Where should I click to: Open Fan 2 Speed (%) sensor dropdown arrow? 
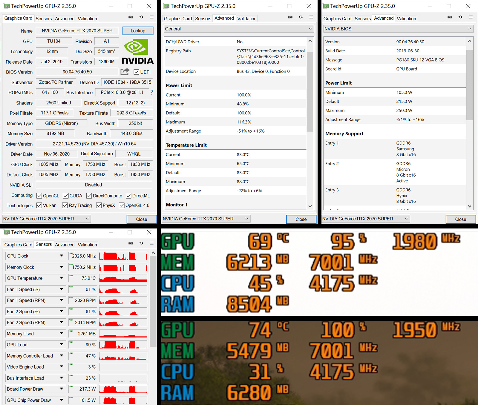pos(62,311)
